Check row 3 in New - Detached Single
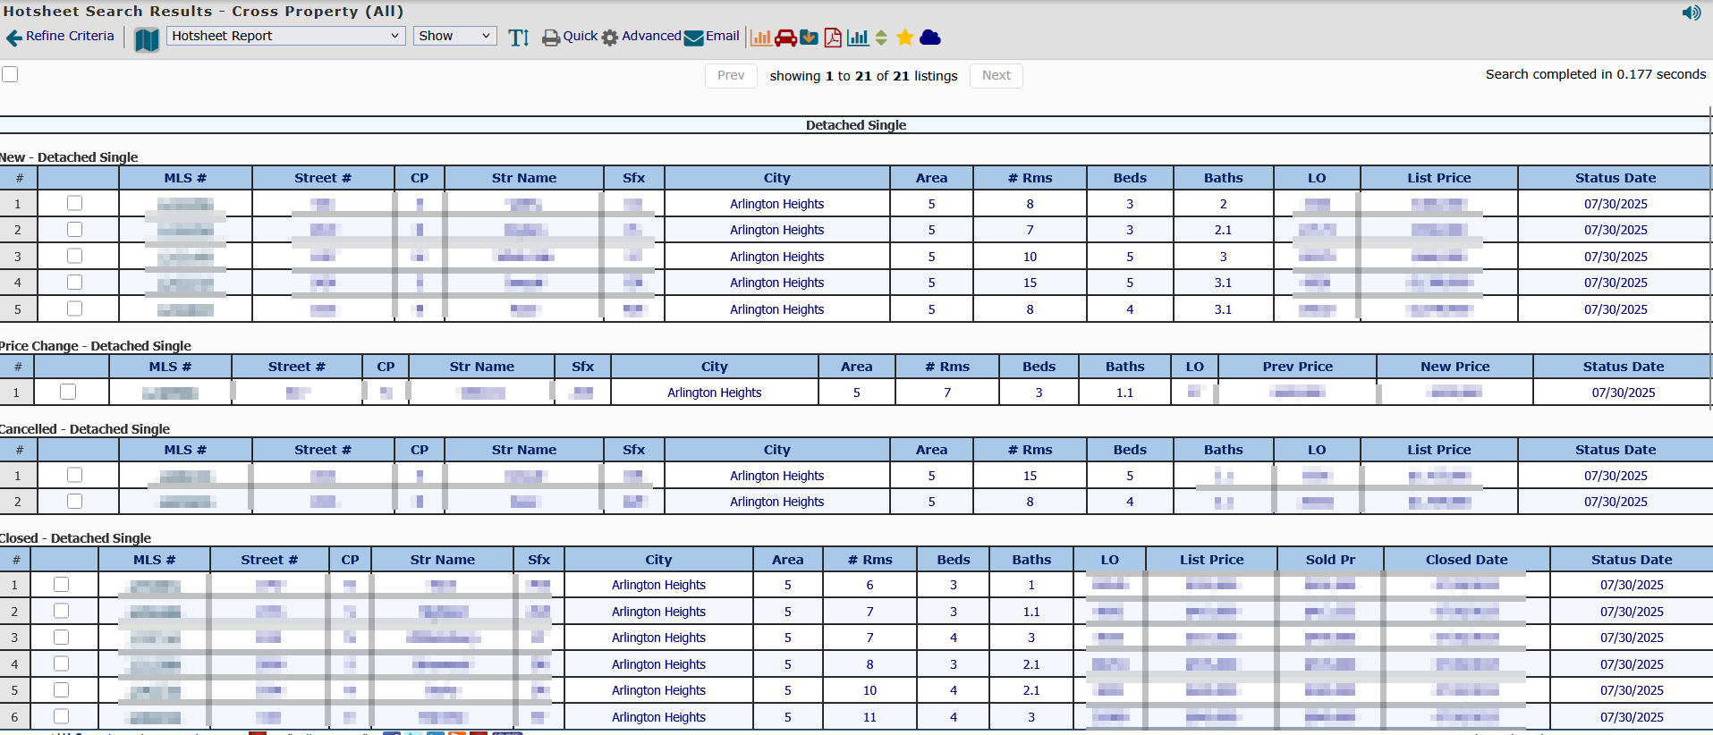The width and height of the screenshot is (1713, 735). pyautogui.click(x=75, y=256)
